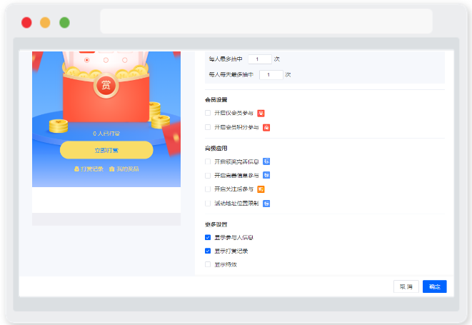Click the yellow 立即打赏 button in the preview

106,150
